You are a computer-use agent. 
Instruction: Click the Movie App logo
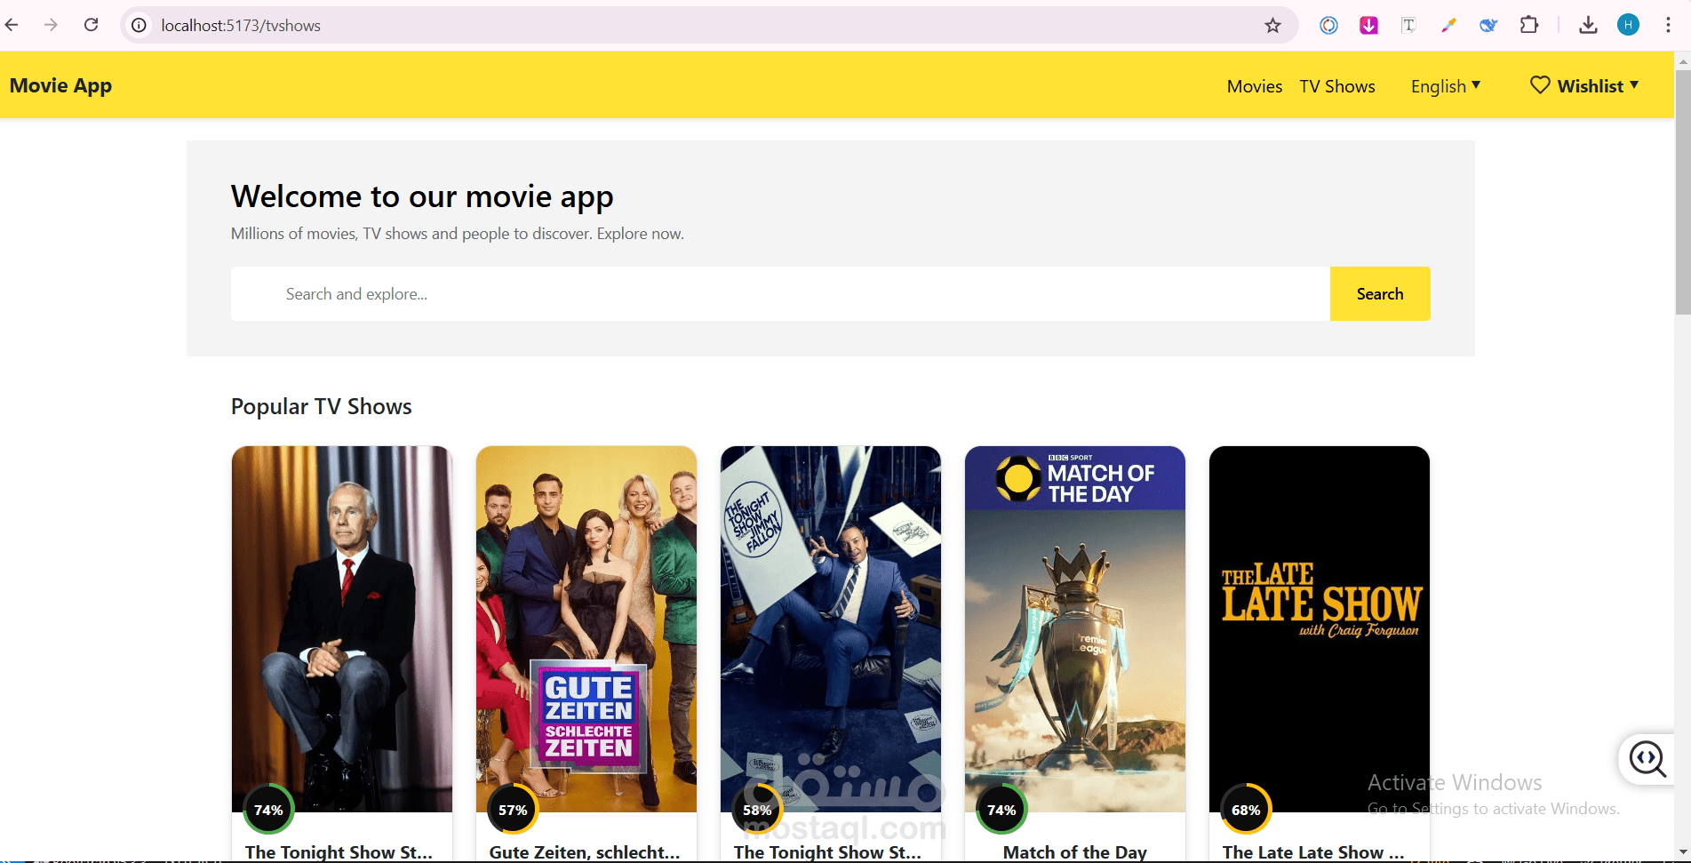point(60,86)
